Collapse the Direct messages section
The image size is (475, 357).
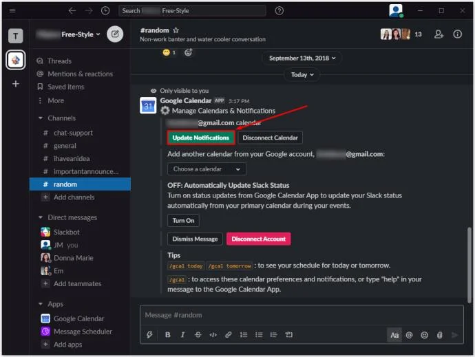pyautogui.click(x=41, y=217)
